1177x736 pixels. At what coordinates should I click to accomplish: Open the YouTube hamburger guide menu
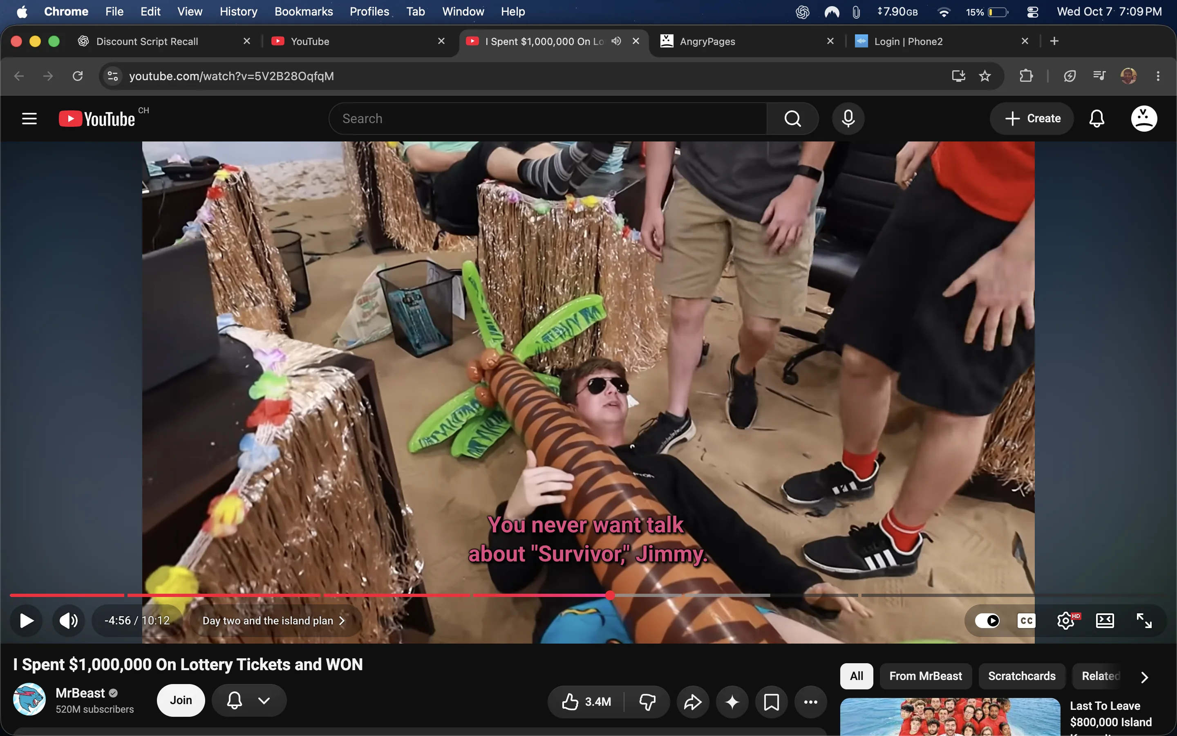point(29,118)
